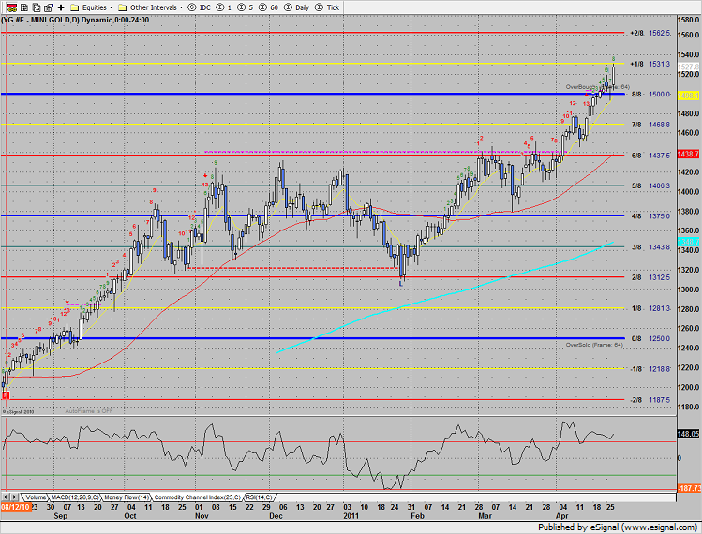This screenshot has width=702, height=534.
Task: Click the AutoFrame is OFF text
Action: click(x=89, y=411)
